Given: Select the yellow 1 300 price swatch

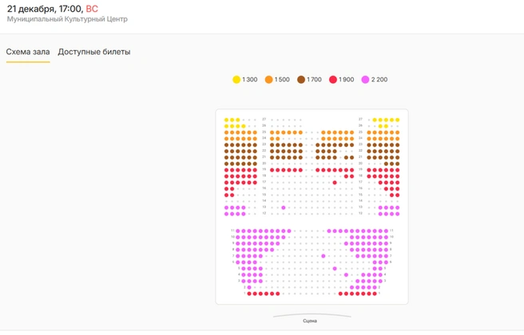Looking at the screenshot, I should [x=236, y=80].
